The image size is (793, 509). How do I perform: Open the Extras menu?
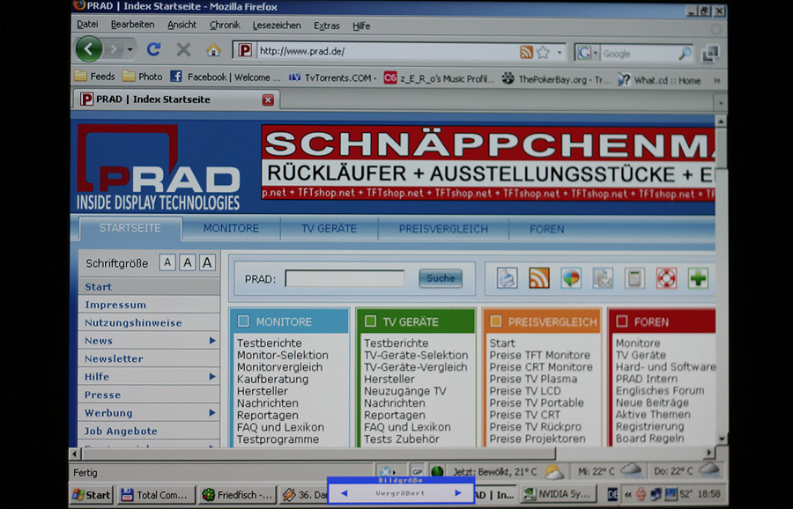pos(327,26)
